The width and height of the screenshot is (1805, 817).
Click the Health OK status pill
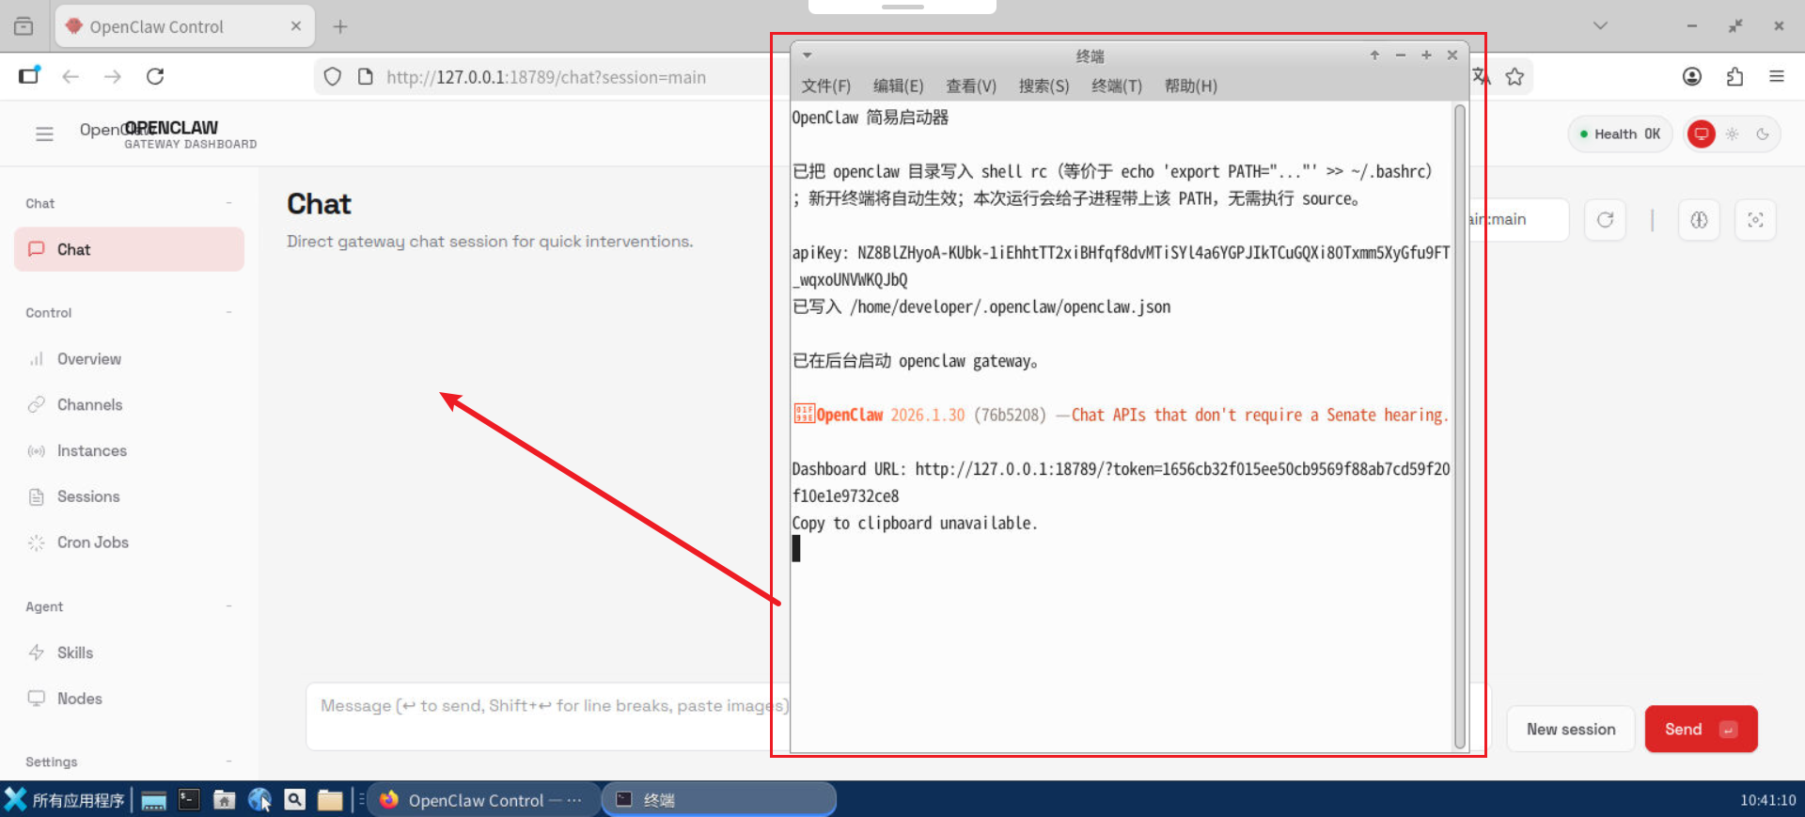(x=1621, y=134)
